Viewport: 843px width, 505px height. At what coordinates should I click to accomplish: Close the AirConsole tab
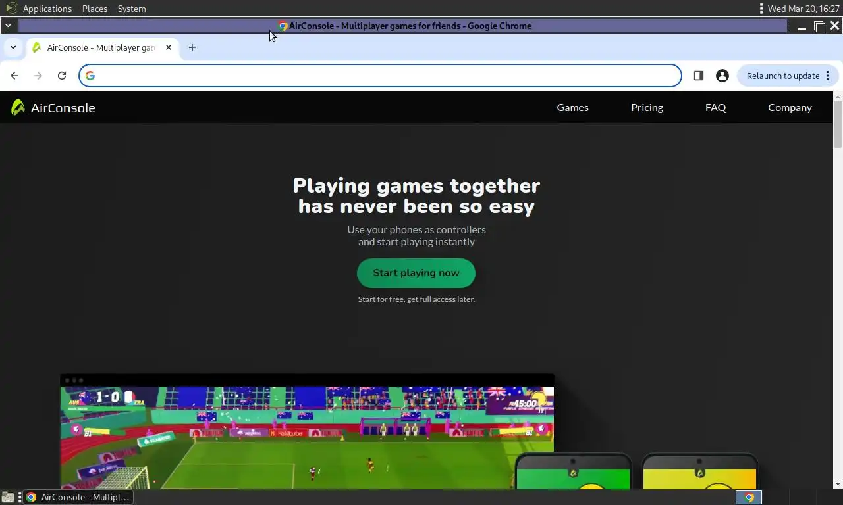point(169,47)
